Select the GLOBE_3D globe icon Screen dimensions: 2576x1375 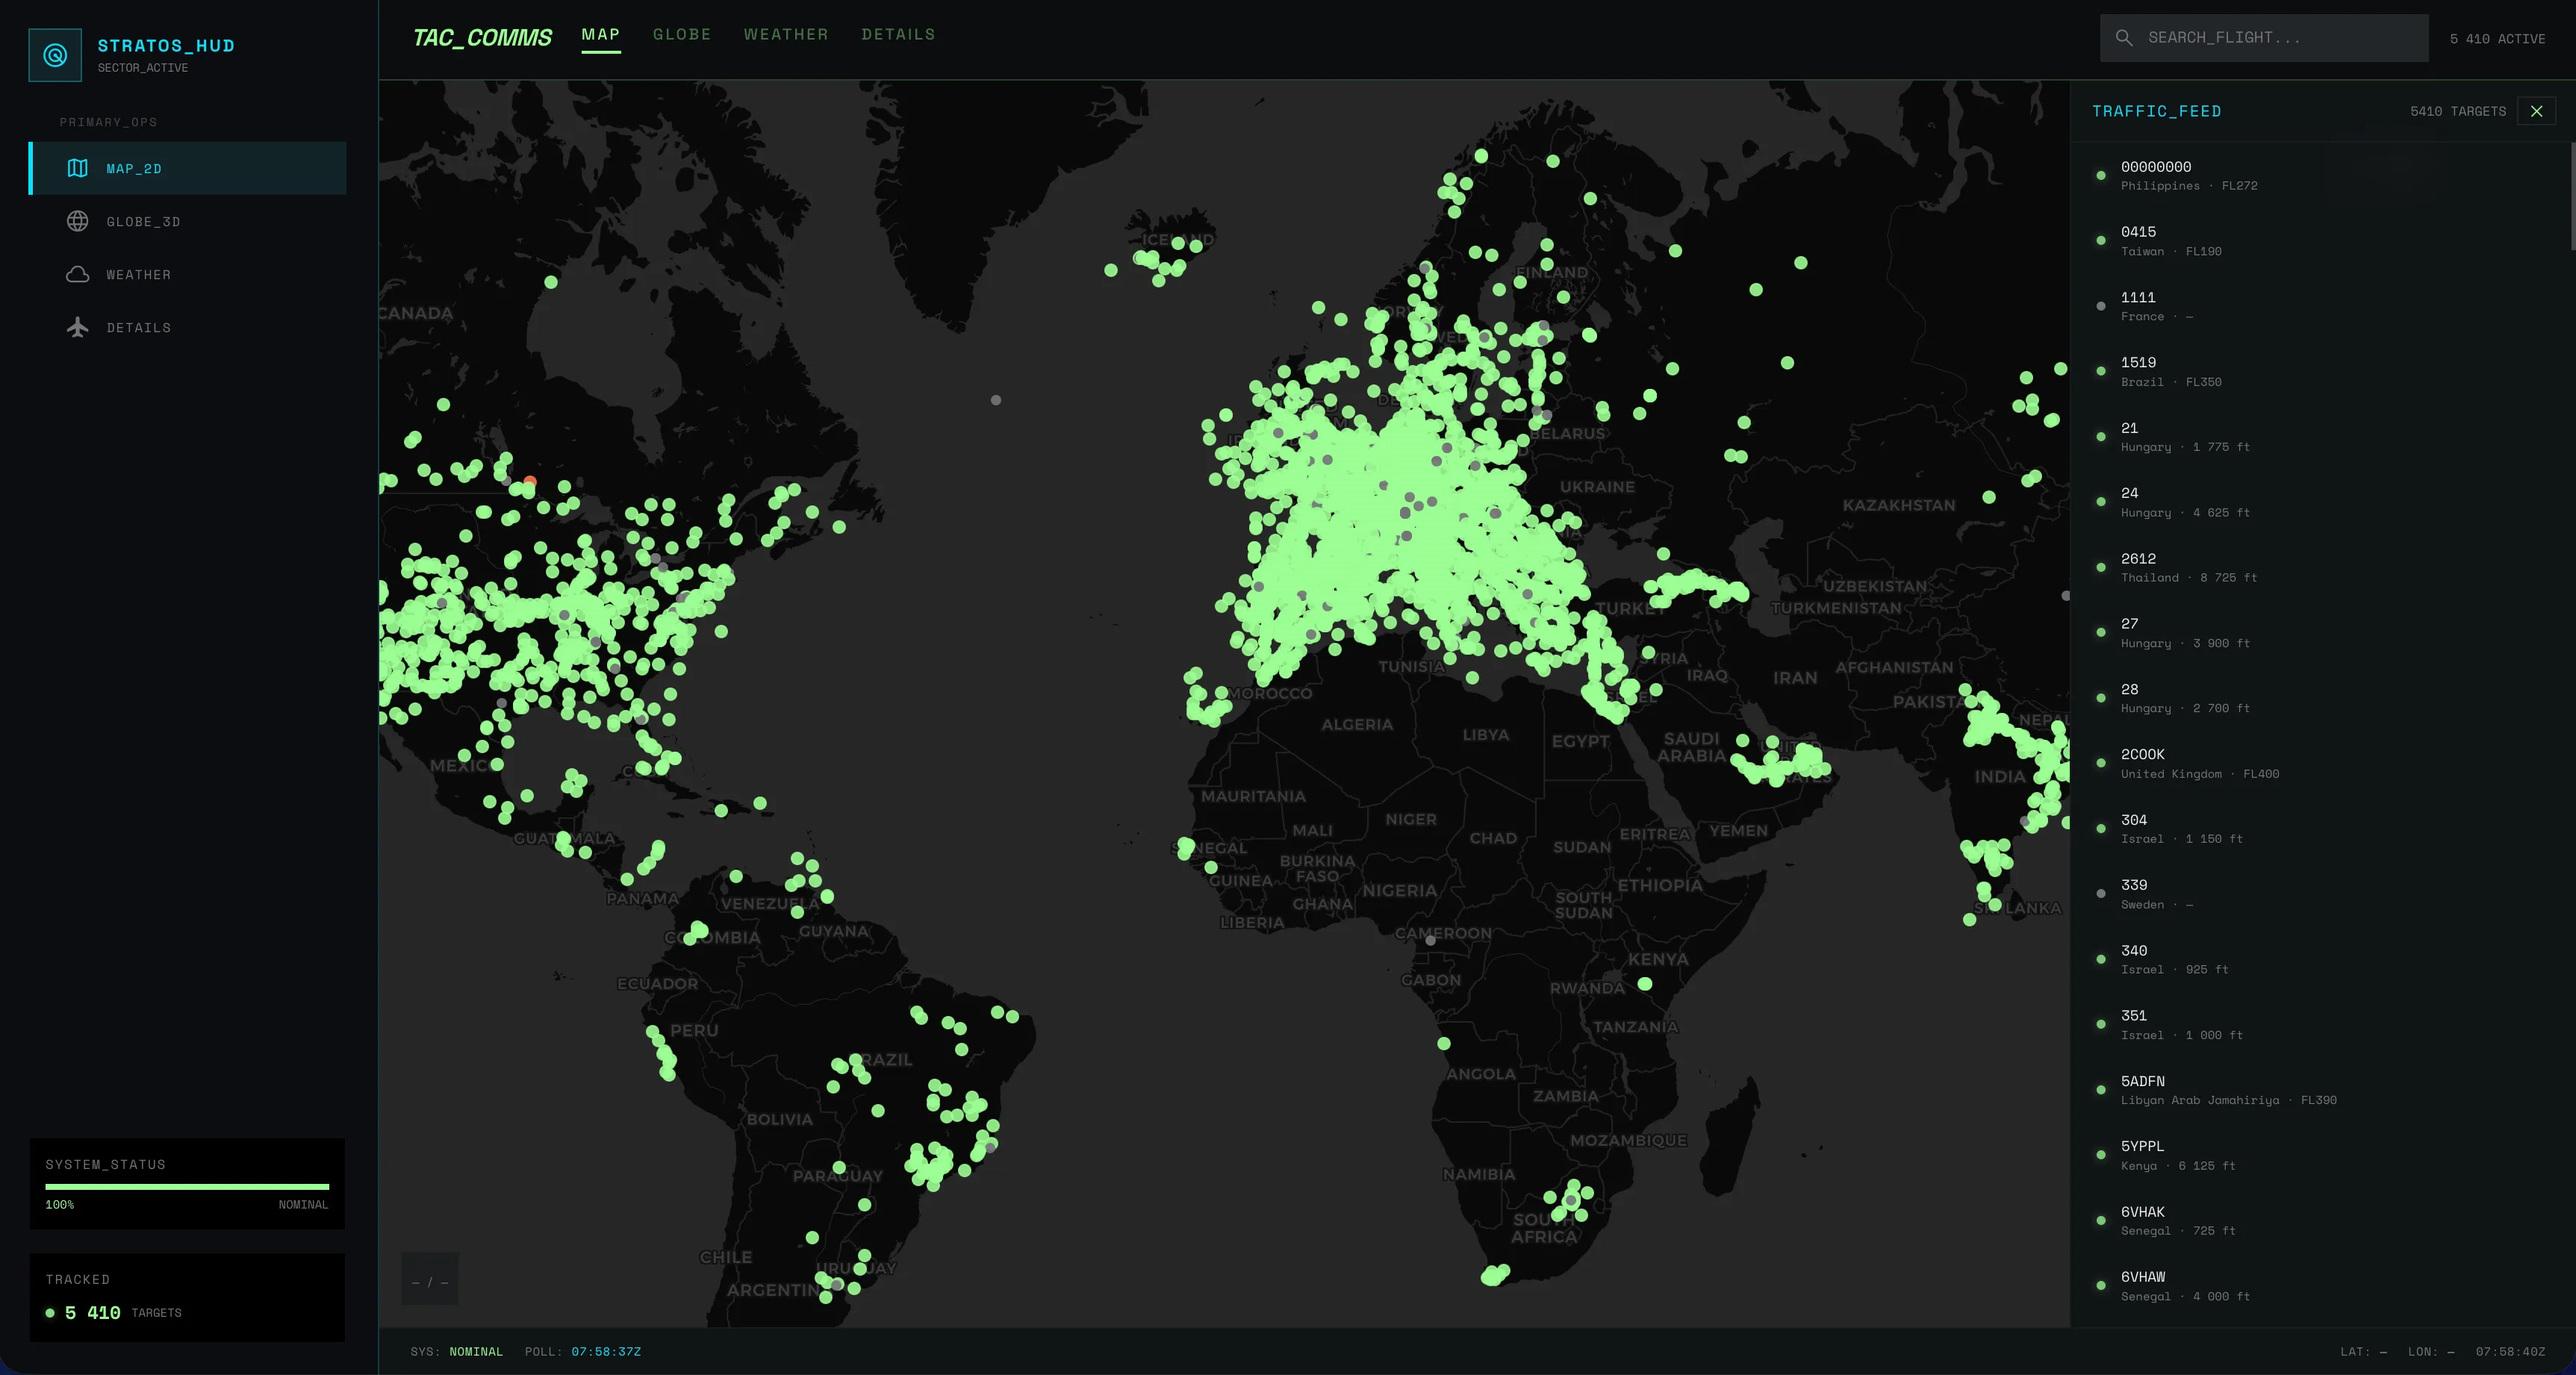coord(77,221)
